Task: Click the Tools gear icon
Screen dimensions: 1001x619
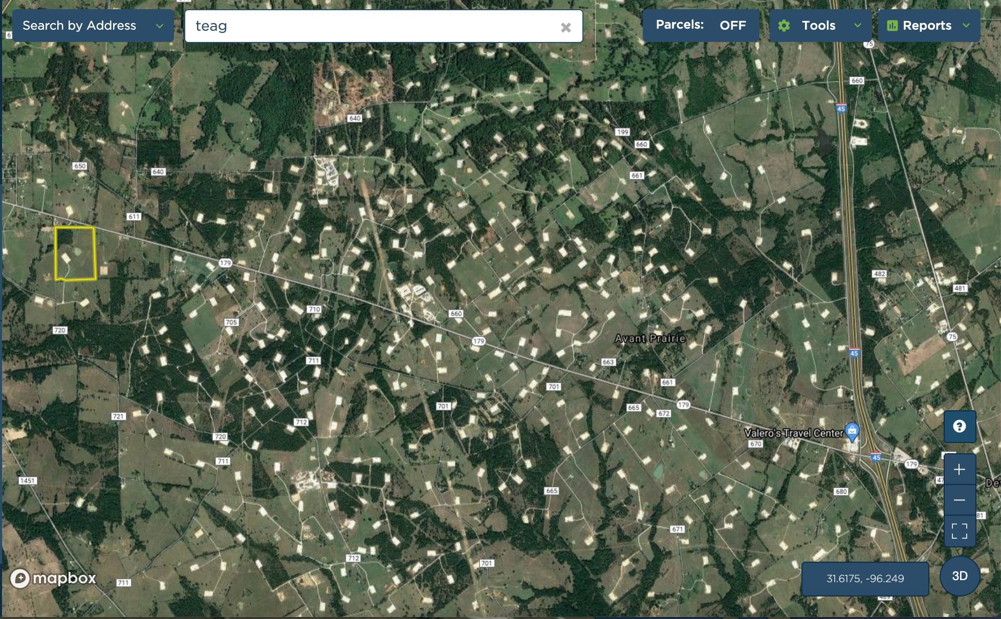Action: coord(784,26)
